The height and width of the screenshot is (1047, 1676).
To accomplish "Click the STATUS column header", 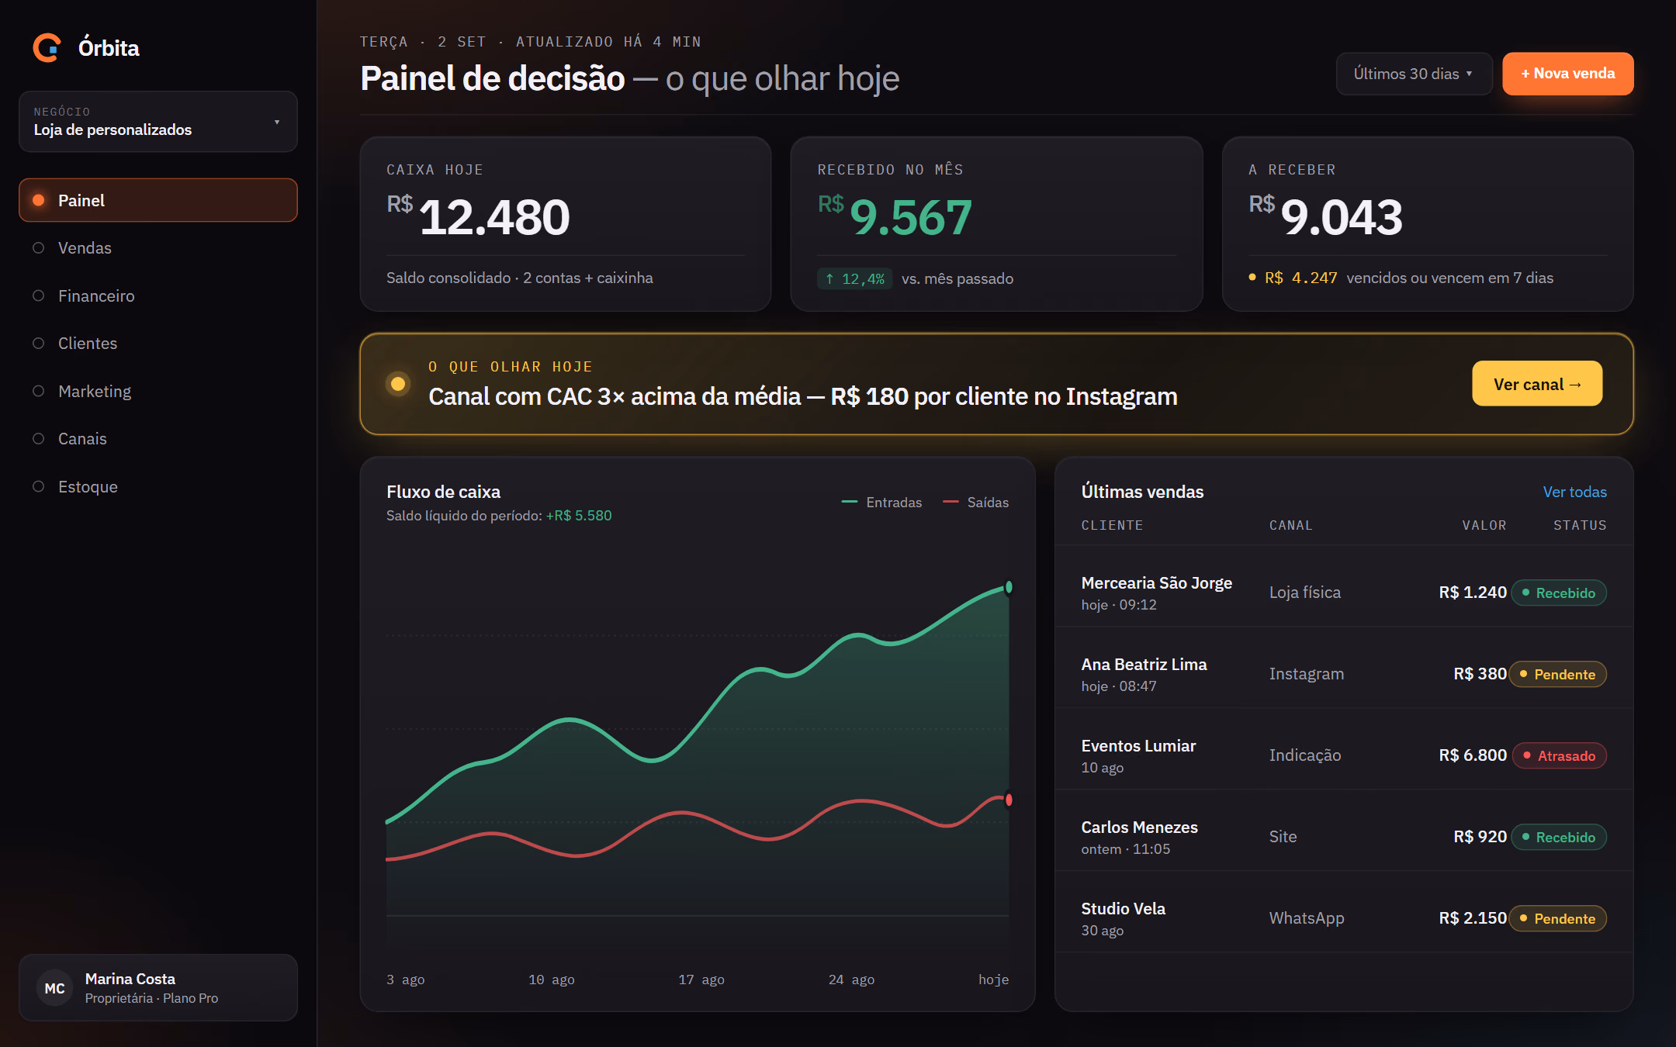I will (x=1580, y=525).
